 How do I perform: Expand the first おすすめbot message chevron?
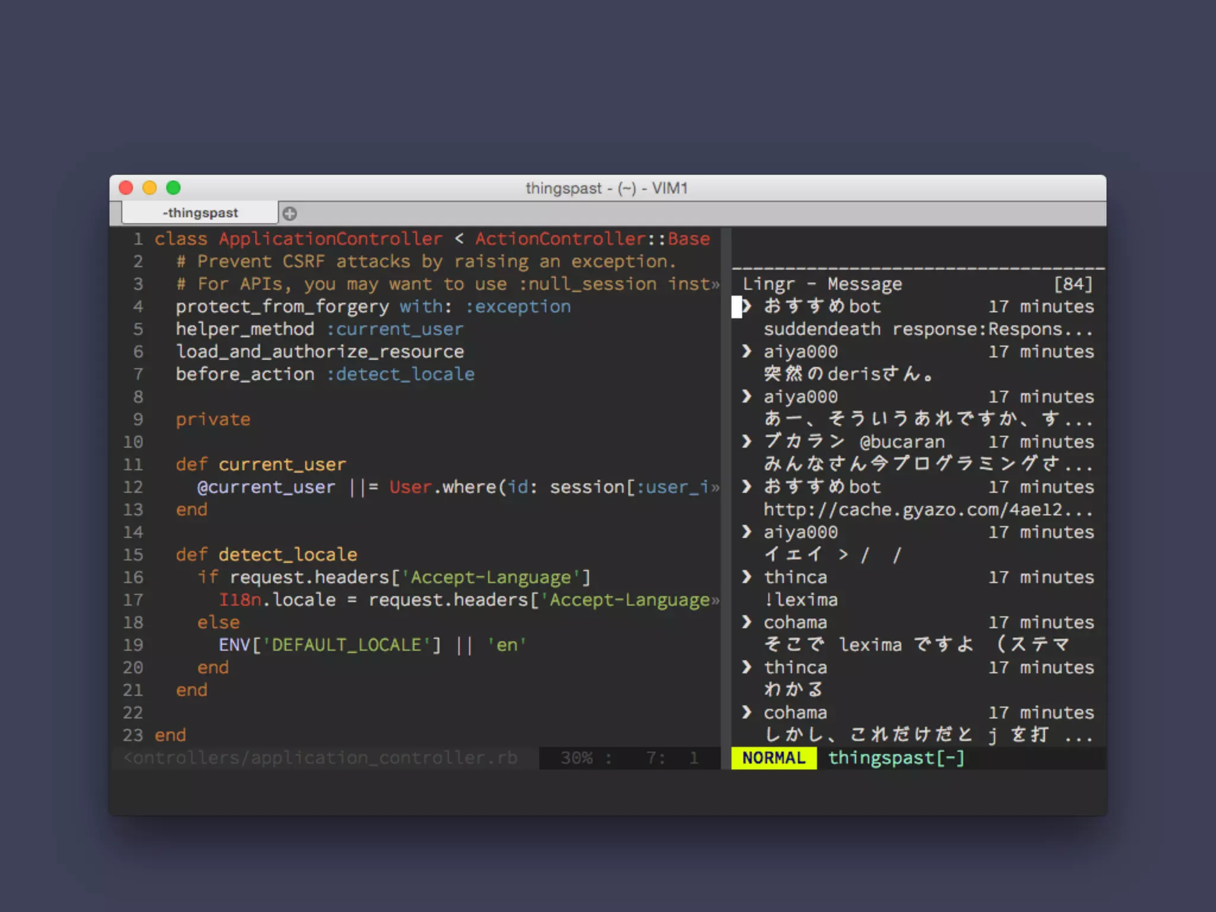pyautogui.click(x=746, y=306)
